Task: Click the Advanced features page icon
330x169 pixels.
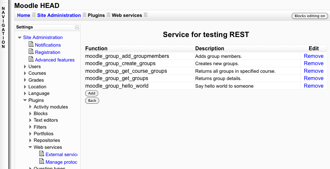Action: tap(31, 59)
